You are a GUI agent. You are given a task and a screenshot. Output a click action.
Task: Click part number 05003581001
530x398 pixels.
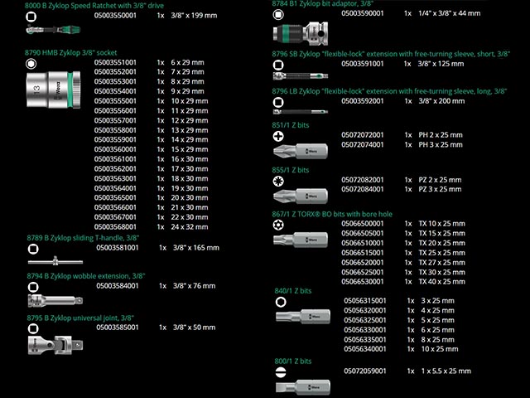pyautogui.click(x=118, y=248)
